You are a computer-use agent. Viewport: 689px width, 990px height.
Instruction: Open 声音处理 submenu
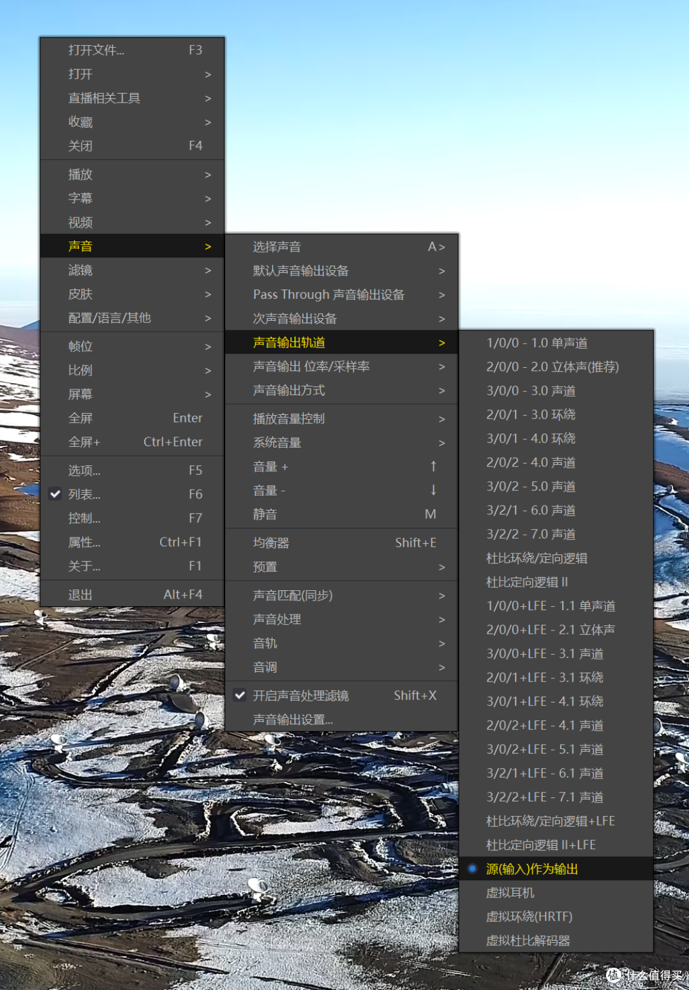341,620
